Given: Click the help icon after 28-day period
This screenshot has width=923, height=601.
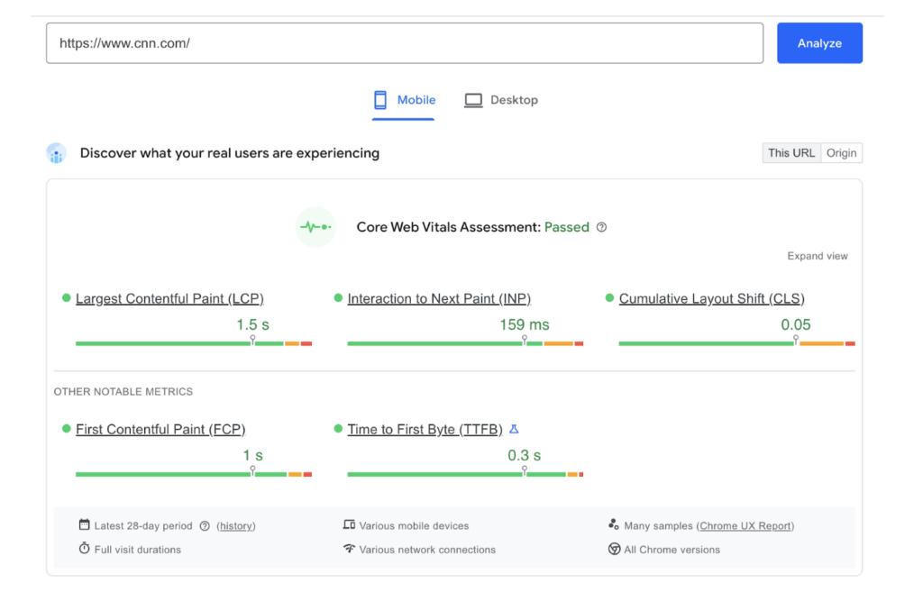Looking at the screenshot, I should tap(205, 526).
